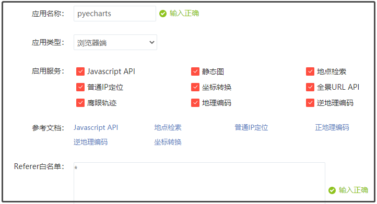Click the pyecharts application name field
Viewport: 377px width, 204px height.
pyautogui.click(x=115, y=14)
